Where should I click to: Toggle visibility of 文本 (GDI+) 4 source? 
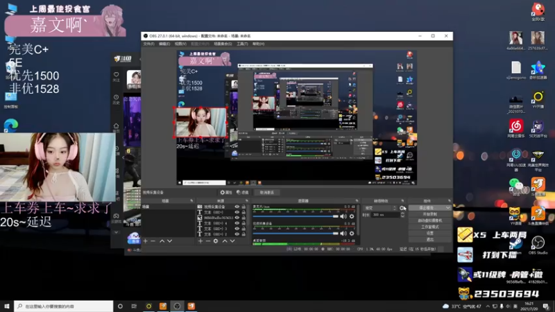(237, 223)
